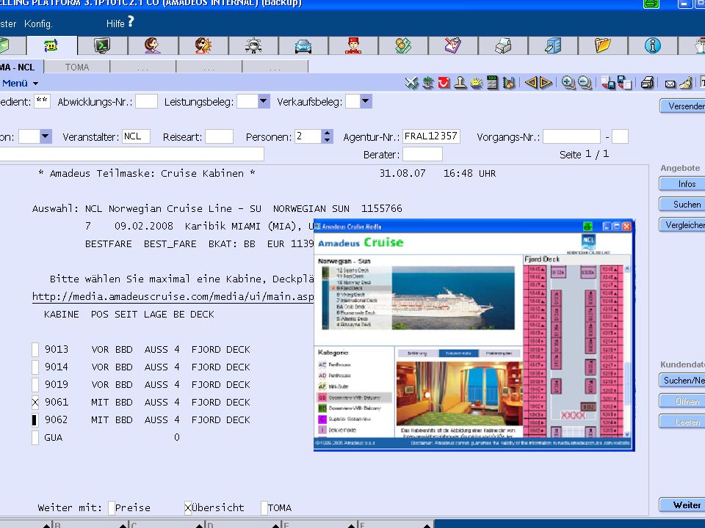The width and height of the screenshot is (705, 528).
Task: Tick the checkbox for cabin 9013
Action: coord(35,350)
